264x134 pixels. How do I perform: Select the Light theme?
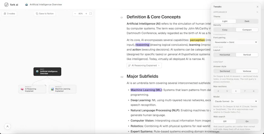(x=225, y=21)
